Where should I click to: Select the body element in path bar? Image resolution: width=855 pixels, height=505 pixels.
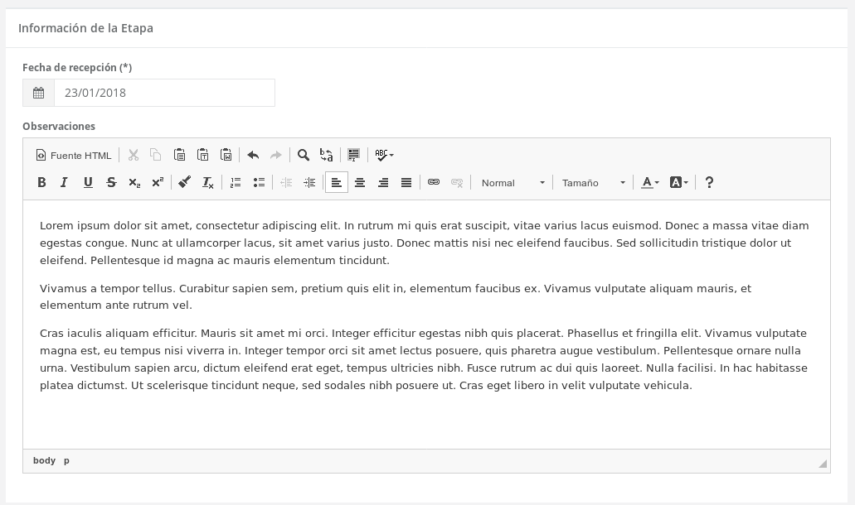(x=44, y=460)
